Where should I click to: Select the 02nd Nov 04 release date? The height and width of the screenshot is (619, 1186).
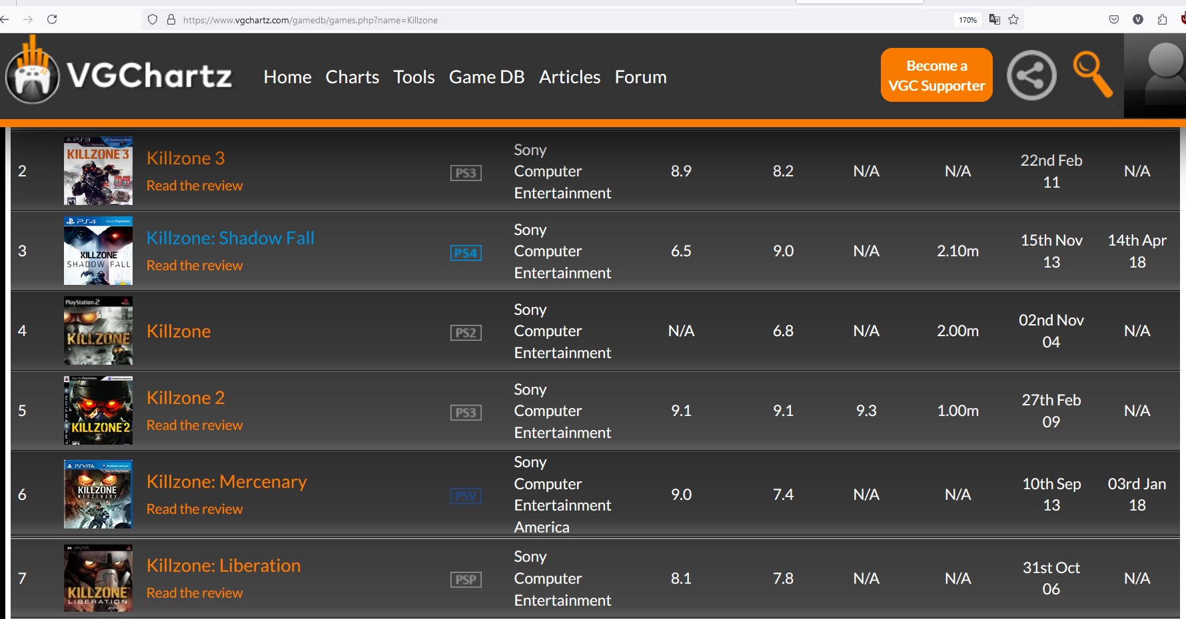1051,331
